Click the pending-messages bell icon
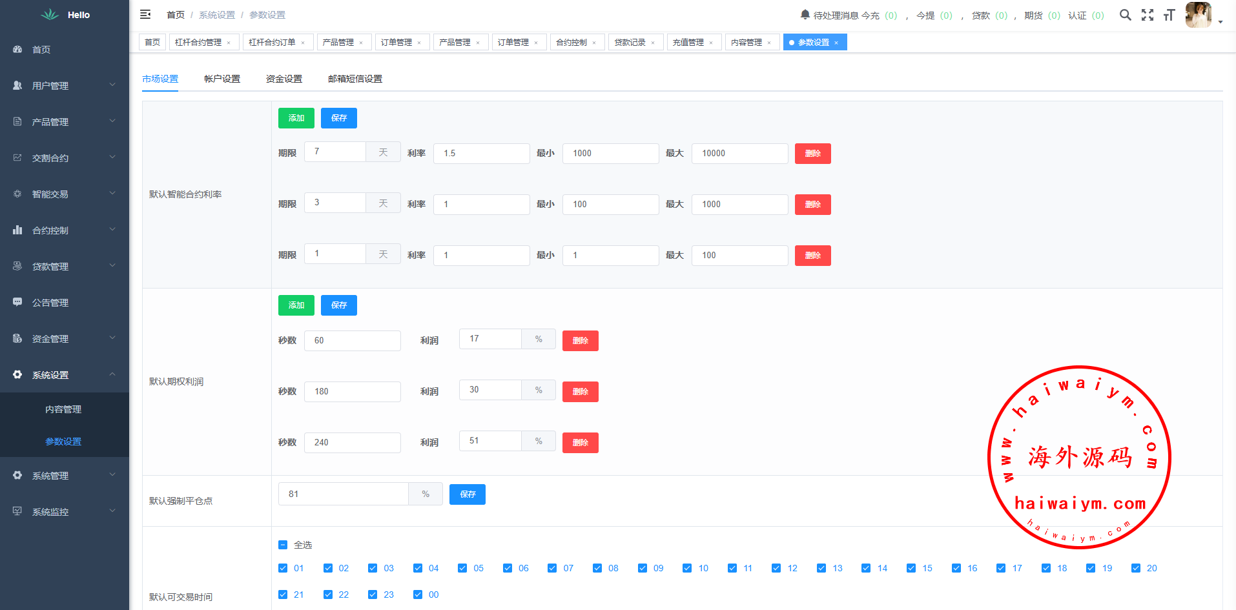1236x610 pixels. (805, 14)
